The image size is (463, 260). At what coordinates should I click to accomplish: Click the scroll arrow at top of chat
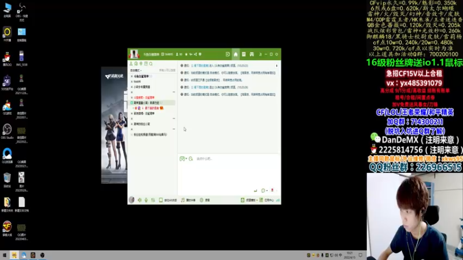277,66
